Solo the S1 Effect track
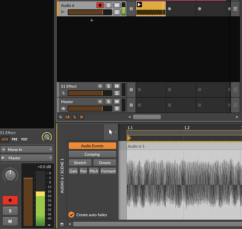Image resolution: width=242 pixels, height=229 pixels. pos(108,86)
